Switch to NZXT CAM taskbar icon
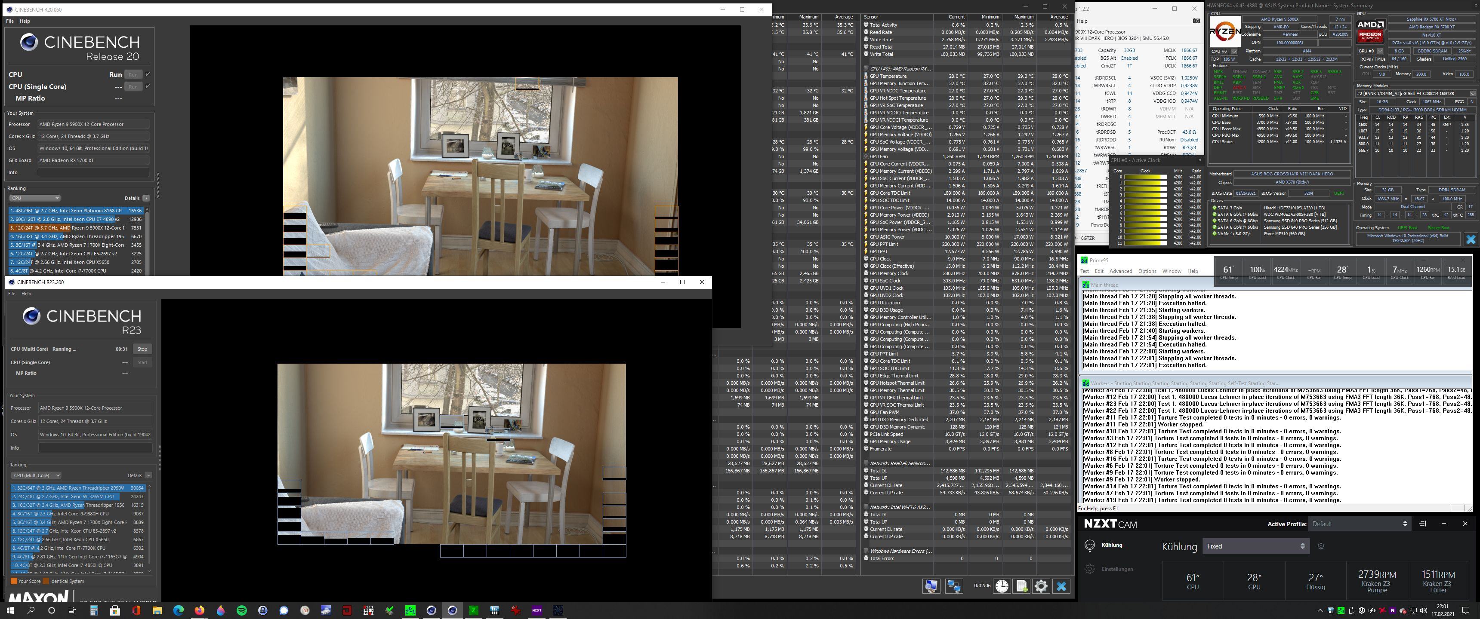This screenshot has height=619, width=1480. [x=536, y=610]
